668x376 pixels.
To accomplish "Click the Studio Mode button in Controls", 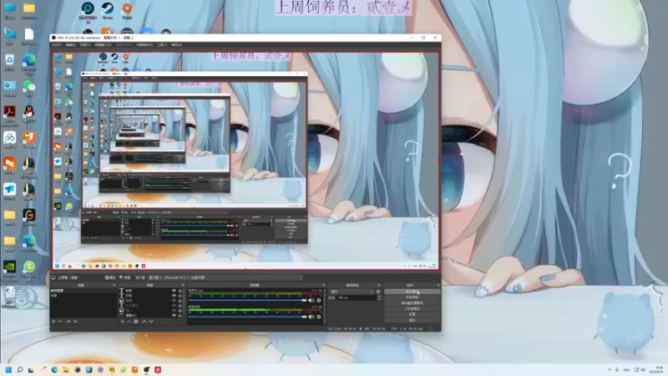I will [412, 308].
